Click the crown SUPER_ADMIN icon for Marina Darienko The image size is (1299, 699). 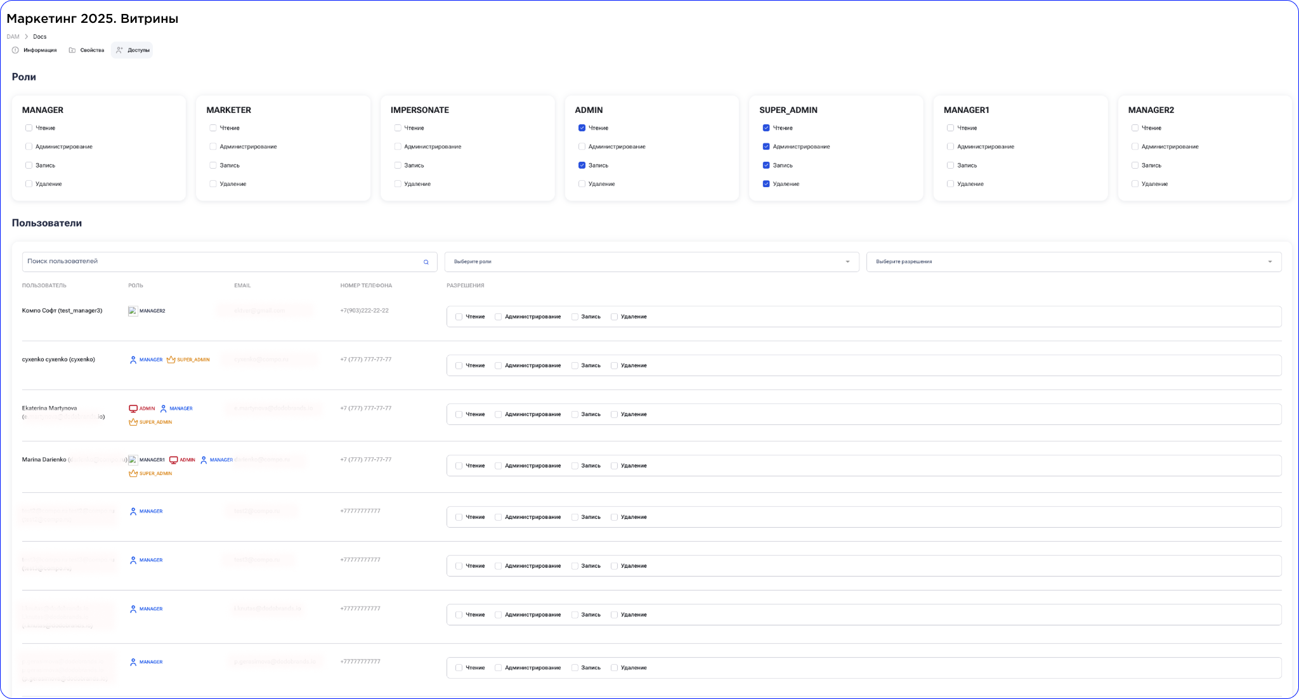[x=133, y=474]
